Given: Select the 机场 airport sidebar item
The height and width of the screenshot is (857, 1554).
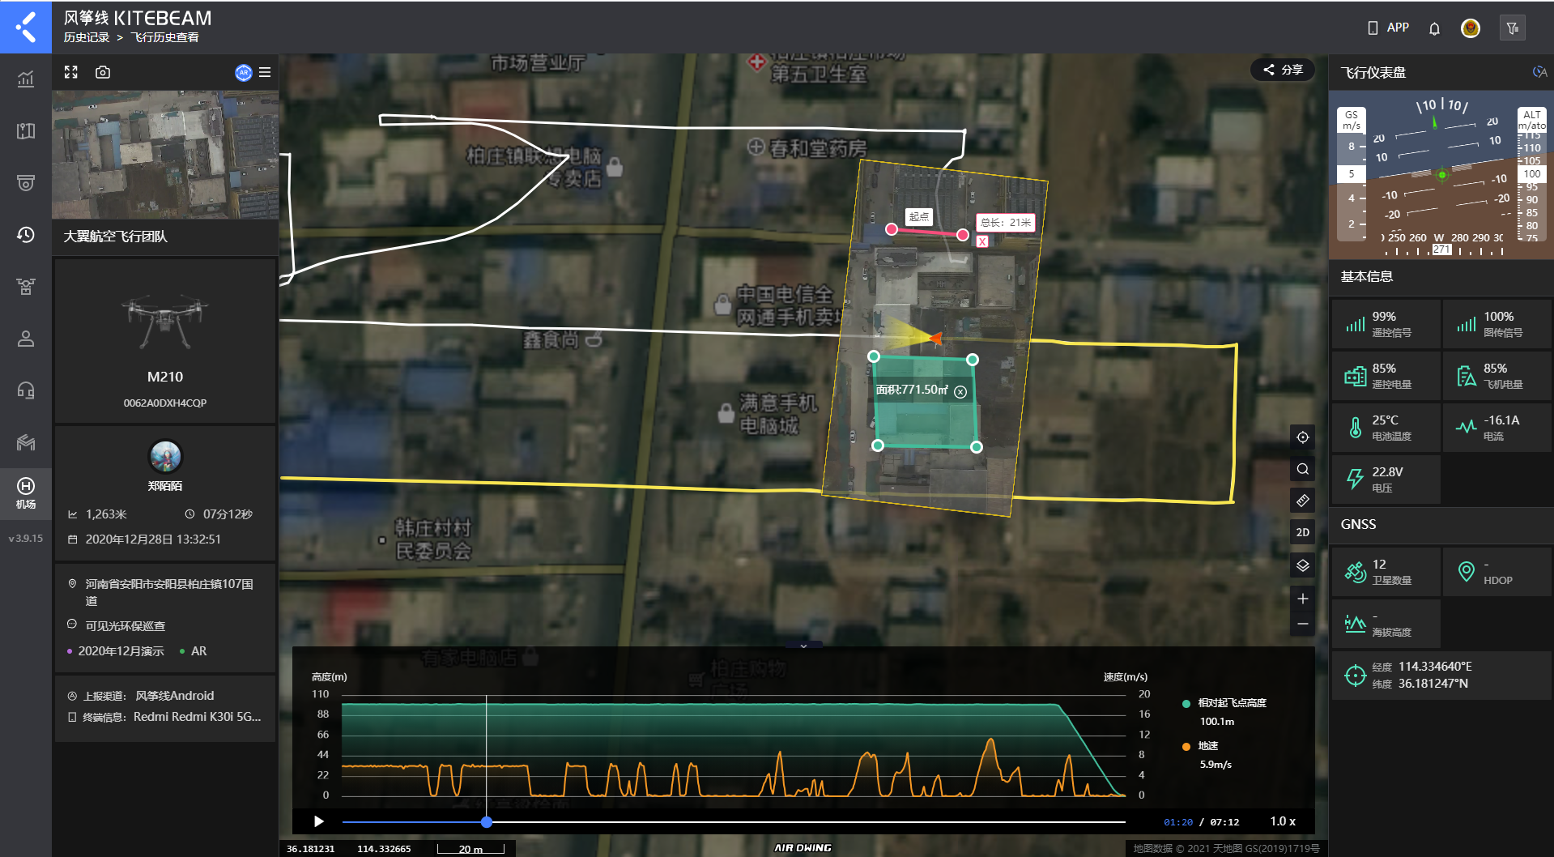Looking at the screenshot, I should pos(26,492).
